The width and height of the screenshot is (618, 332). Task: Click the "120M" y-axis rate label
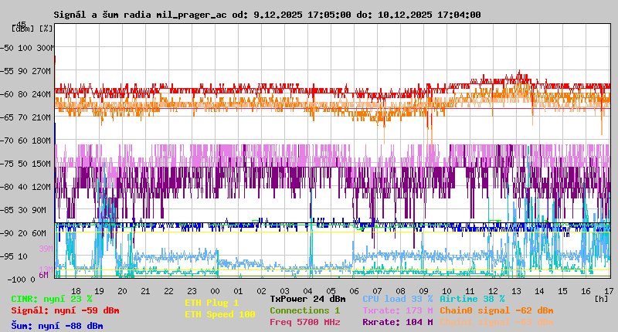[x=43, y=187]
